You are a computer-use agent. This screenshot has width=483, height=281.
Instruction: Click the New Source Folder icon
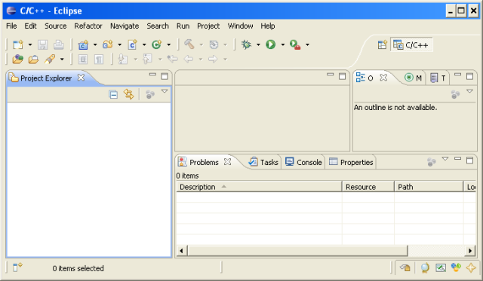point(108,44)
